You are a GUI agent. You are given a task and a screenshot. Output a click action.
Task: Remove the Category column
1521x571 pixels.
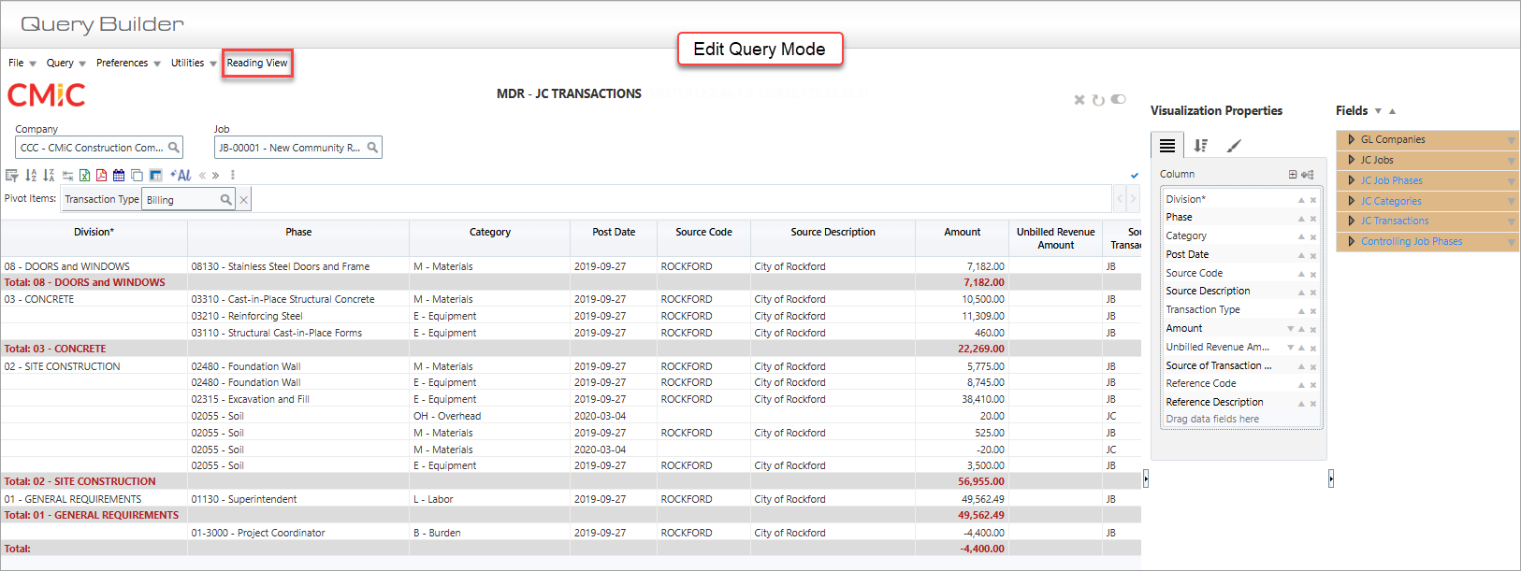pyautogui.click(x=1313, y=237)
